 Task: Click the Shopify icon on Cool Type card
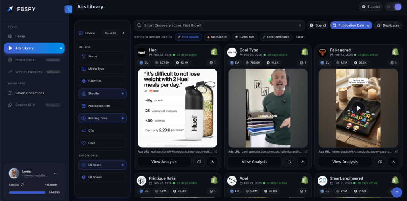click(305, 52)
